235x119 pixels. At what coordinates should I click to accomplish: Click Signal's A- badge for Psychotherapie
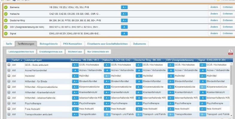(203, 103)
